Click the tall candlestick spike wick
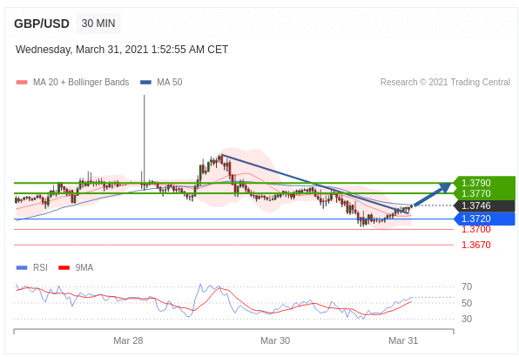Image resolution: width=519 pixels, height=357 pixels. click(x=144, y=139)
